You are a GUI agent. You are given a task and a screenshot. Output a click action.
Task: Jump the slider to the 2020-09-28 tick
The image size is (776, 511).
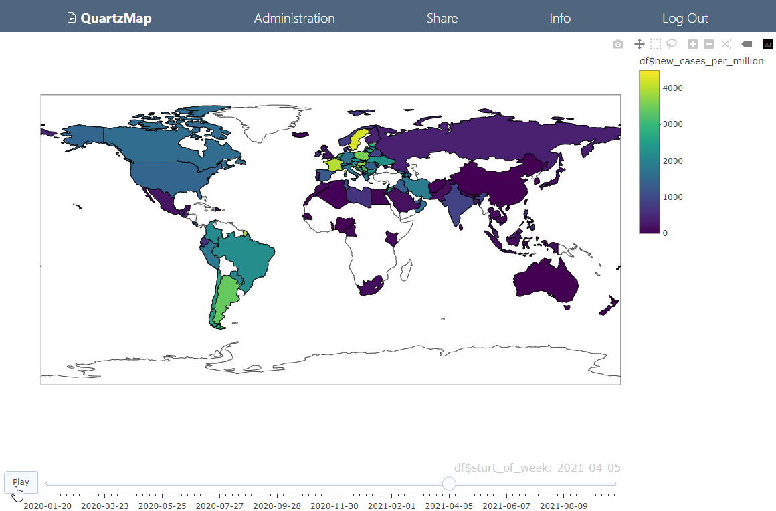pos(277,495)
